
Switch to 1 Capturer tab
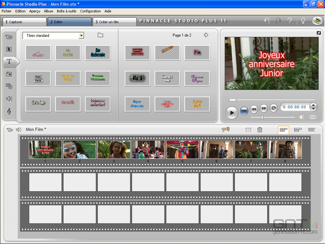pos(24,22)
